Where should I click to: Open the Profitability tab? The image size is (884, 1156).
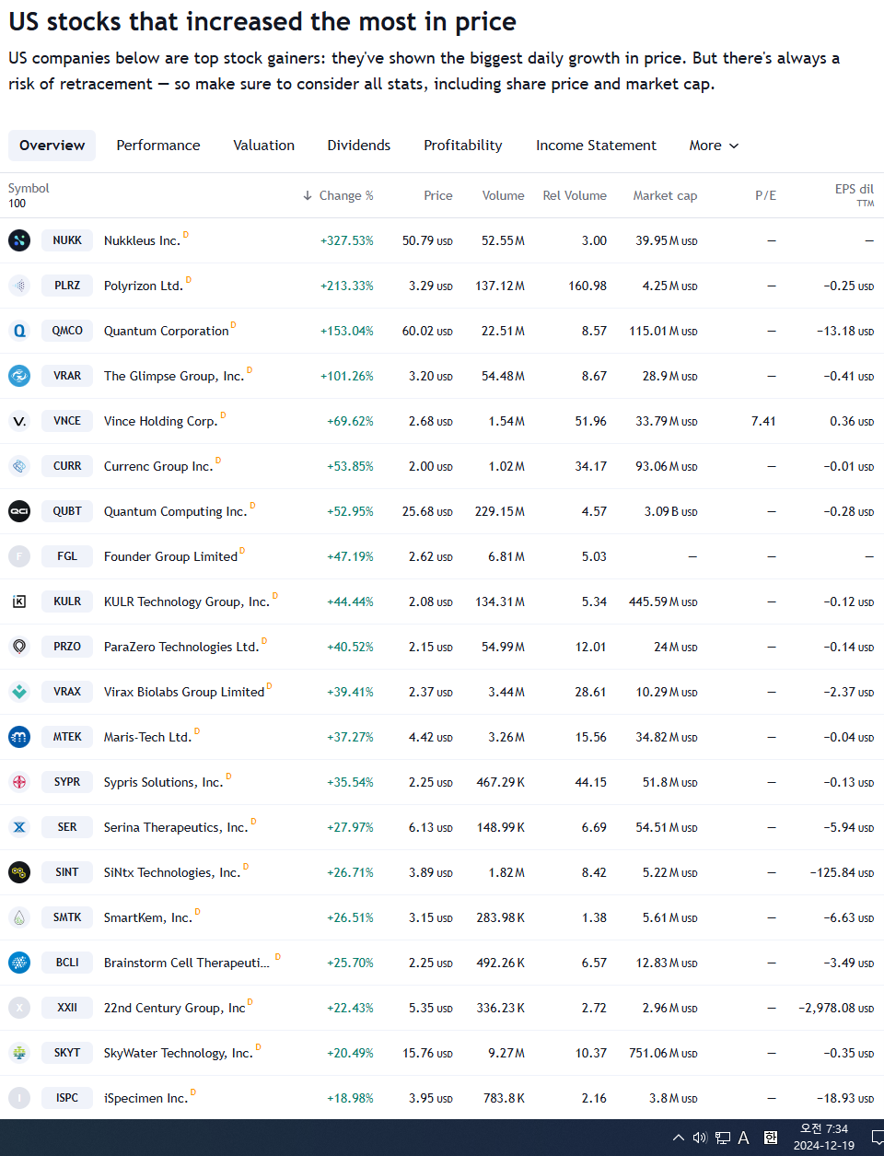pos(463,146)
